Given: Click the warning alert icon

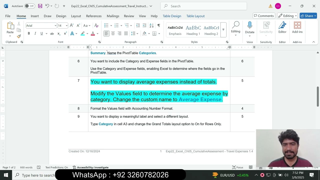Looking at the screenshot, I should pyautogui.click(x=270, y=6).
